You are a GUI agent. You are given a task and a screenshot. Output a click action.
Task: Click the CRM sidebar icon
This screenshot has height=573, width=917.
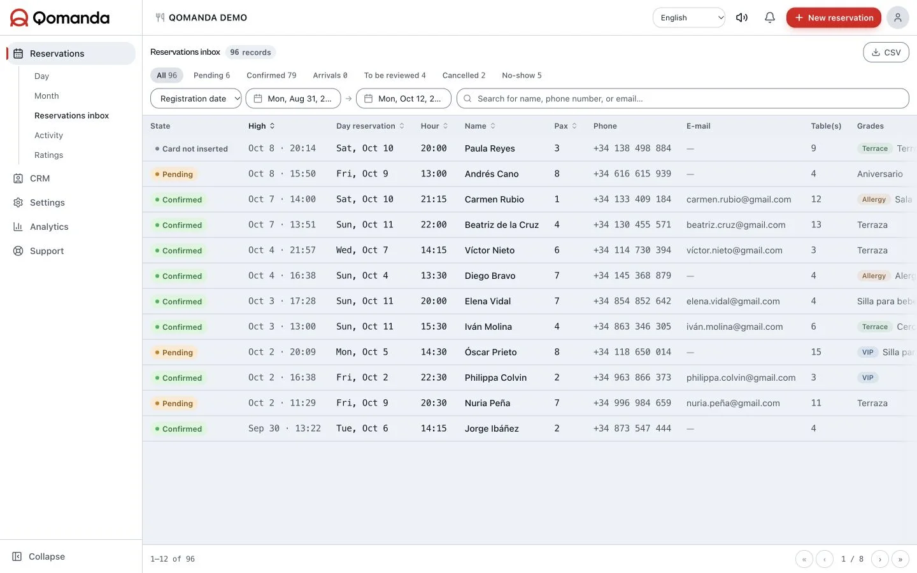(18, 178)
